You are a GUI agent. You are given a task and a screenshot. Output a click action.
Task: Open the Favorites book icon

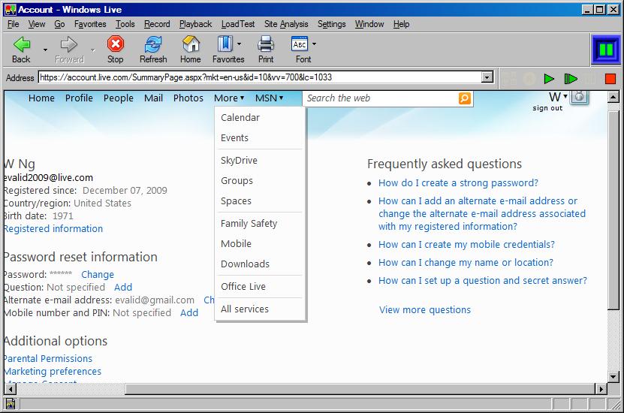(x=225, y=44)
